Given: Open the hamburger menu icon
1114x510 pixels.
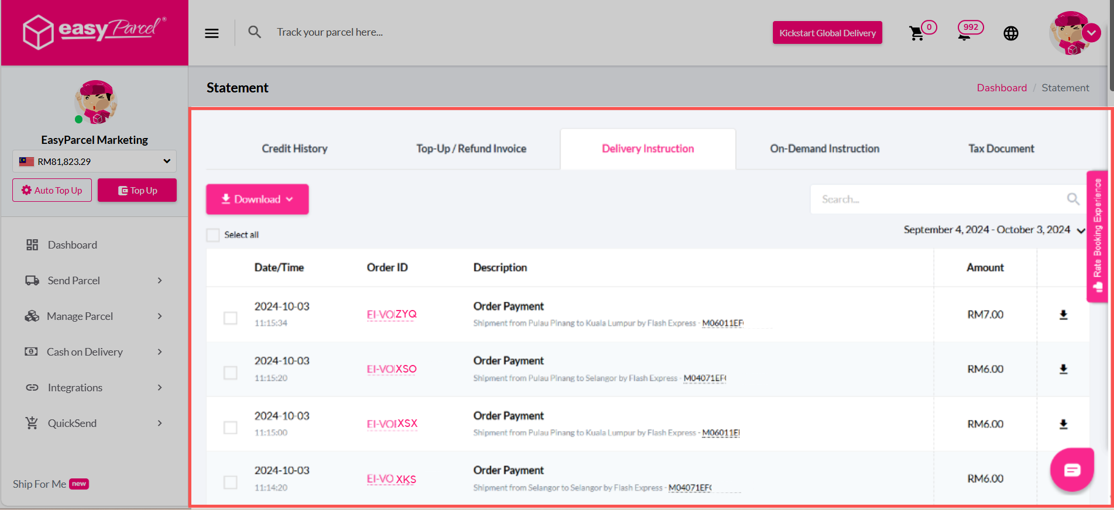Looking at the screenshot, I should tap(212, 33).
